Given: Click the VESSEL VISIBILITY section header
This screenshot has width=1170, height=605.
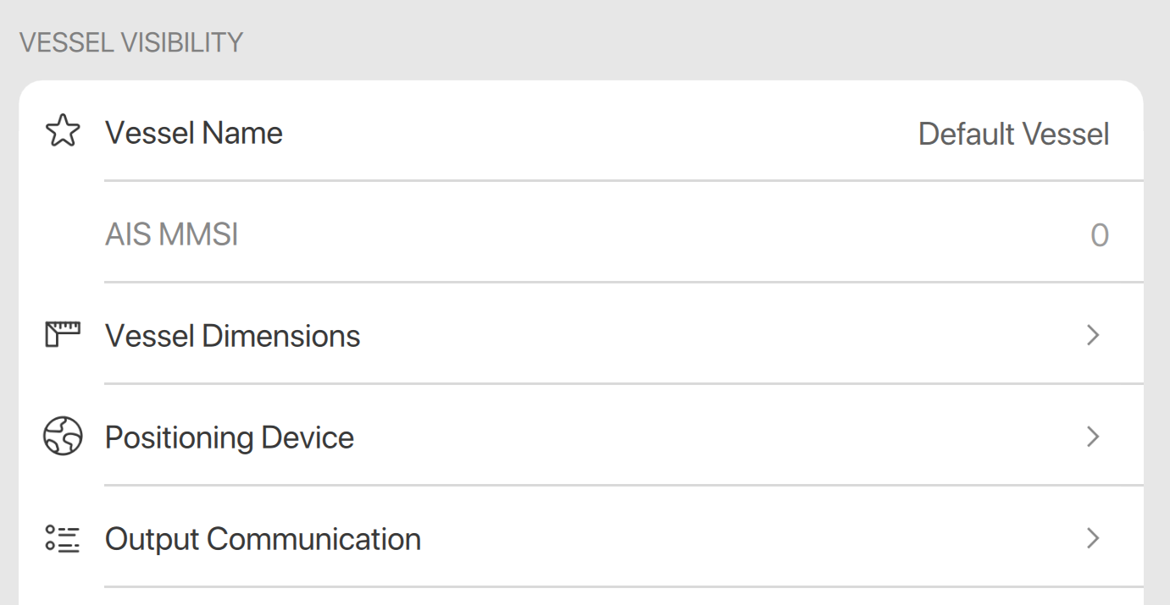Looking at the screenshot, I should click(131, 42).
